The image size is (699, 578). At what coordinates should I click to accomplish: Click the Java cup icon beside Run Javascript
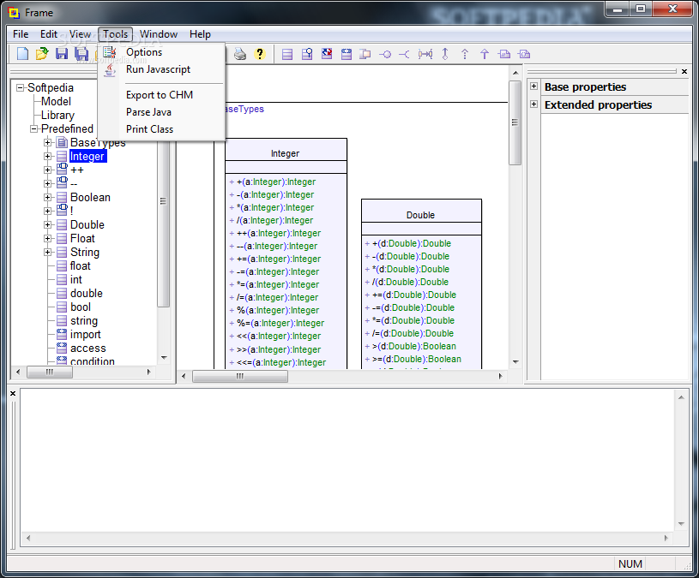click(x=110, y=70)
